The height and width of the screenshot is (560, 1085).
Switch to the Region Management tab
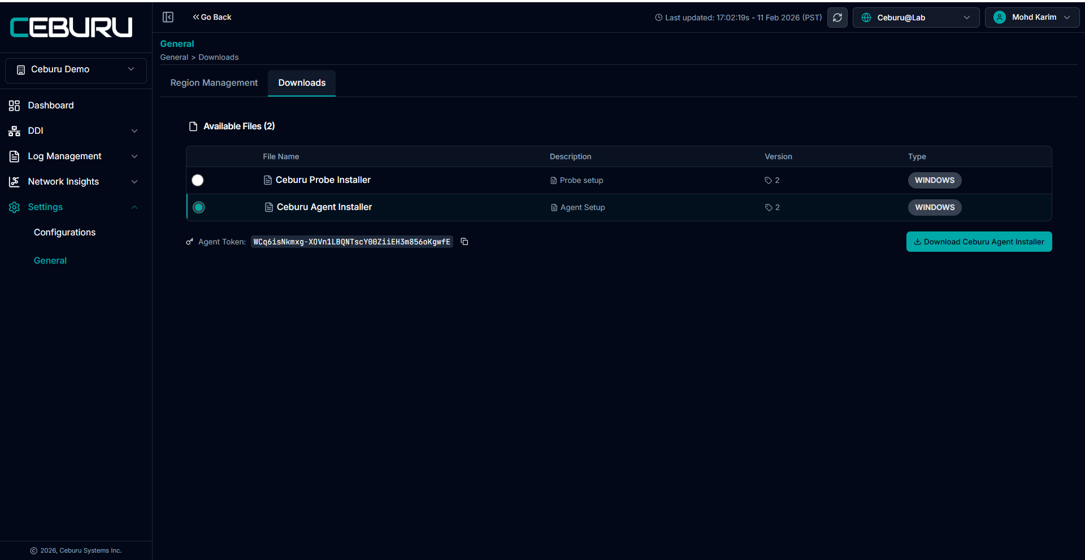pyautogui.click(x=214, y=83)
